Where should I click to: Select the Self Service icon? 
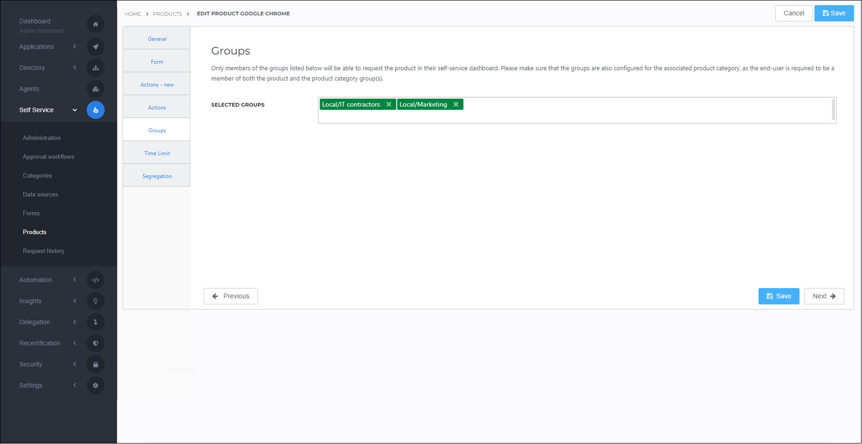95,110
